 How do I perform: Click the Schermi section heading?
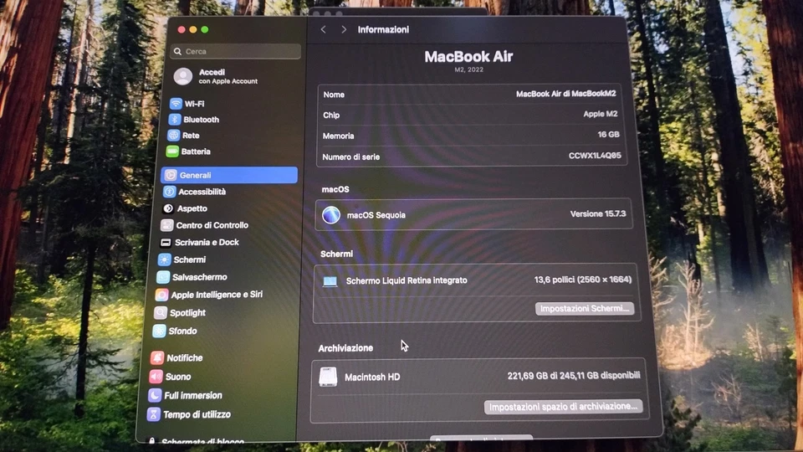[336, 254]
